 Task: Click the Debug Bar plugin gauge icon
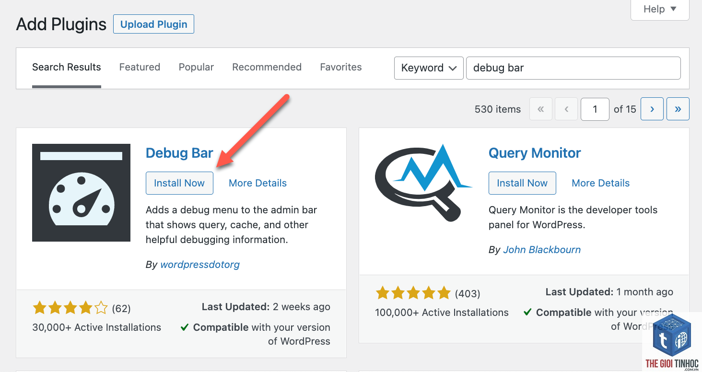[x=81, y=193]
